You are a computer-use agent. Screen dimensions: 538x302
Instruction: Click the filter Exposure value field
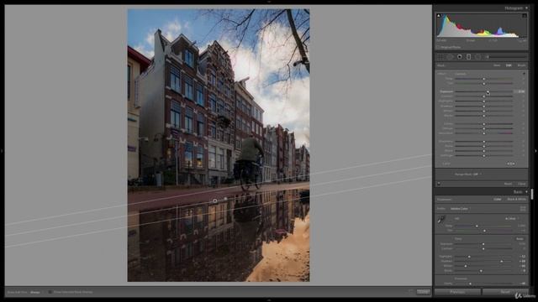point(520,91)
